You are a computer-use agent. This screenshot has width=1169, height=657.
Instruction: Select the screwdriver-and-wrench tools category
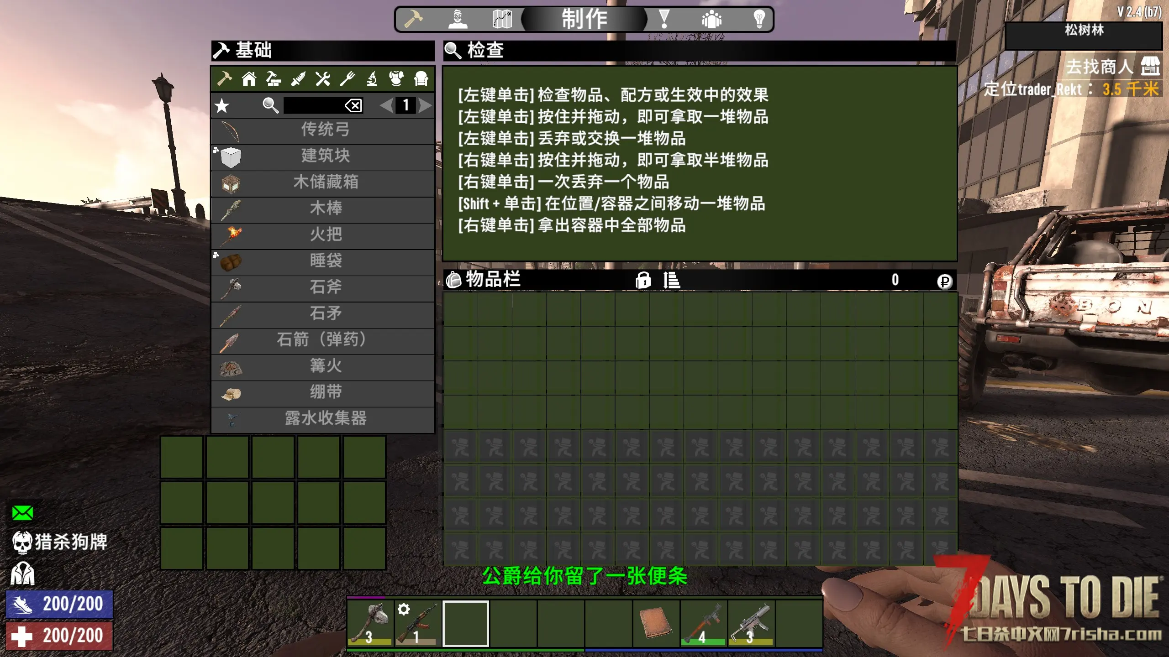point(323,79)
